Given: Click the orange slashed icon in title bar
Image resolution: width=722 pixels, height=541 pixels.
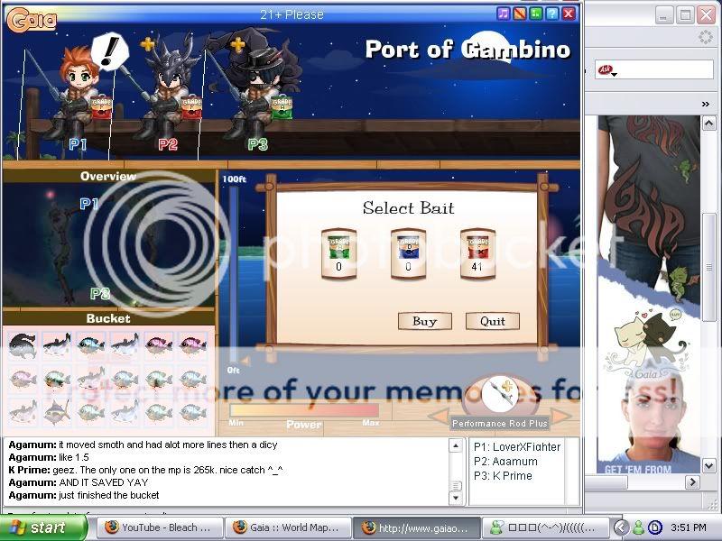Looking at the screenshot, I should pos(520,14).
